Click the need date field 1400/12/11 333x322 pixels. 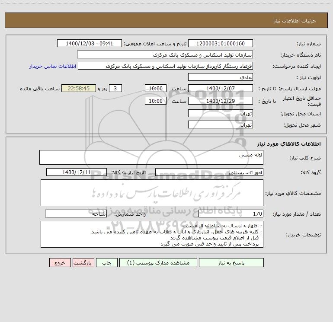click(x=77, y=172)
